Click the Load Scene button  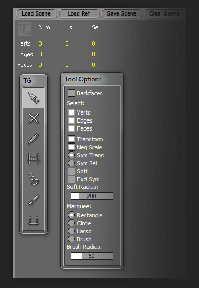point(36,13)
